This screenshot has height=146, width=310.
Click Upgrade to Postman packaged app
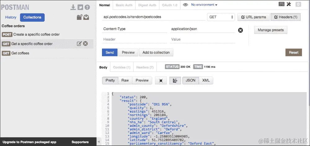(29, 142)
